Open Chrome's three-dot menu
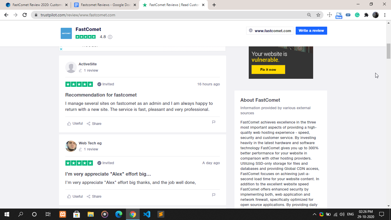 click(385, 15)
